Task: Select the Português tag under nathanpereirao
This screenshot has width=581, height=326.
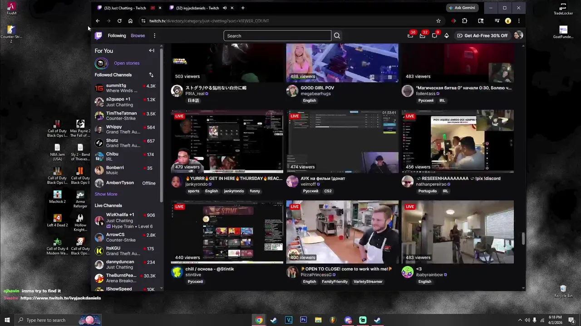Action: click(x=427, y=191)
